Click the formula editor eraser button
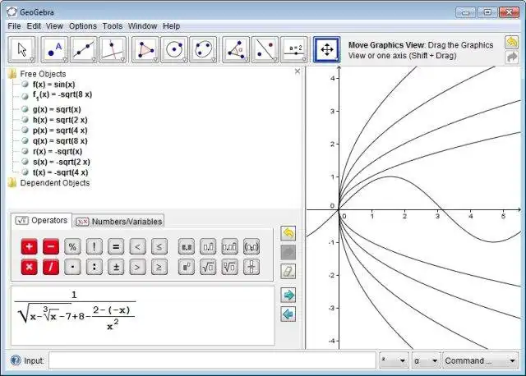The height and width of the screenshot is (376, 526). coord(288,271)
